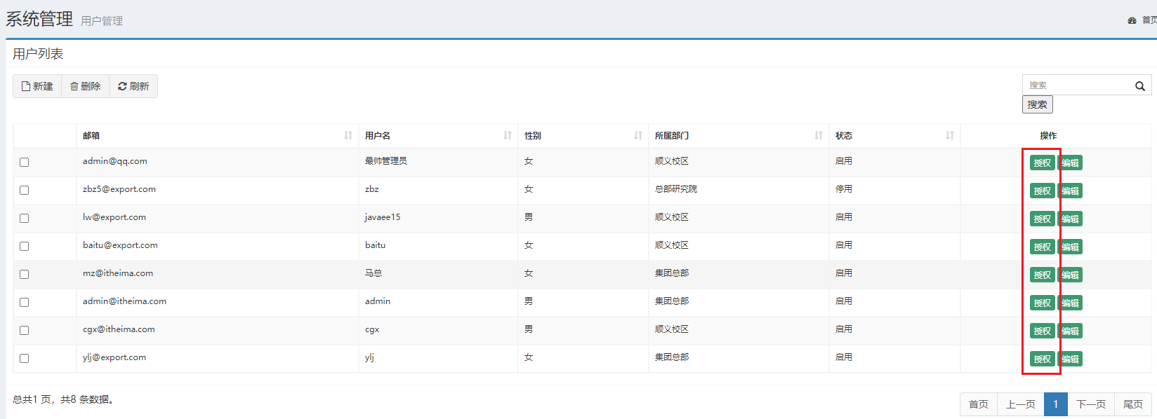The width and height of the screenshot is (1157, 419).
Task: Click the 删除 (delete) button
Action: click(86, 86)
